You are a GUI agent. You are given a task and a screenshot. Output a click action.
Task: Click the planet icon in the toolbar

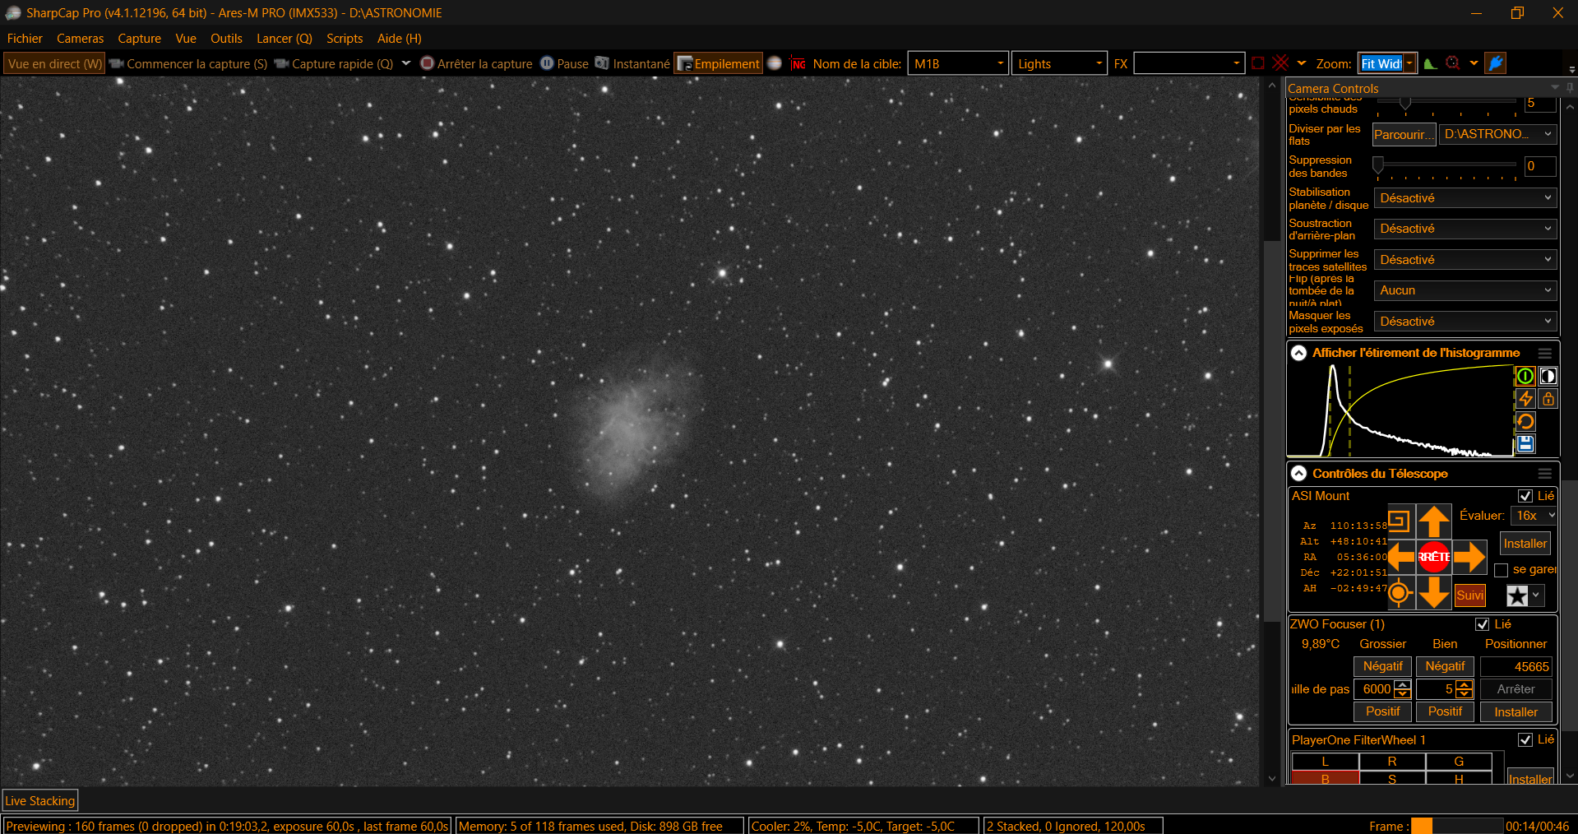(x=775, y=63)
